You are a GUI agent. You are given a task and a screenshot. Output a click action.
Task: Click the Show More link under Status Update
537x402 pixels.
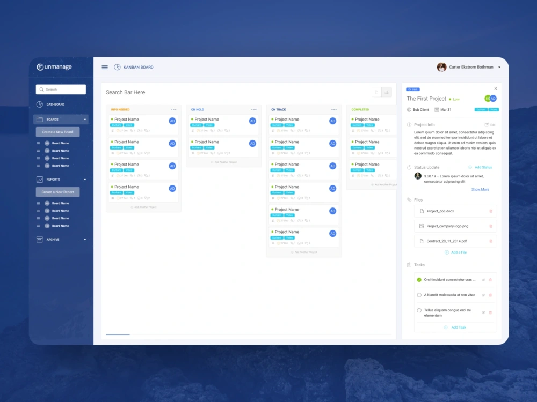pyautogui.click(x=480, y=189)
